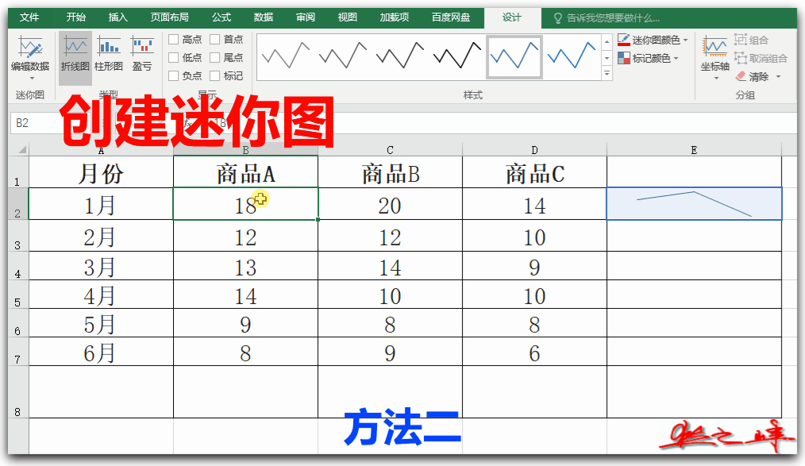Click cell containing 18 under 商品A
Image resolution: width=805 pixels, height=466 pixels.
pyautogui.click(x=245, y=204)
